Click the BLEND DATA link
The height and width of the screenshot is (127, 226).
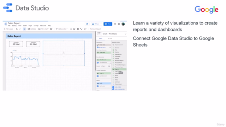pyautogui.click(x=102, y=47)
